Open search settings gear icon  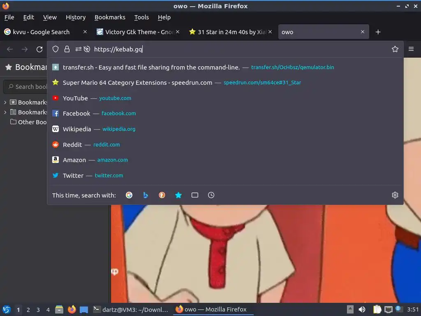coord(395,195)
